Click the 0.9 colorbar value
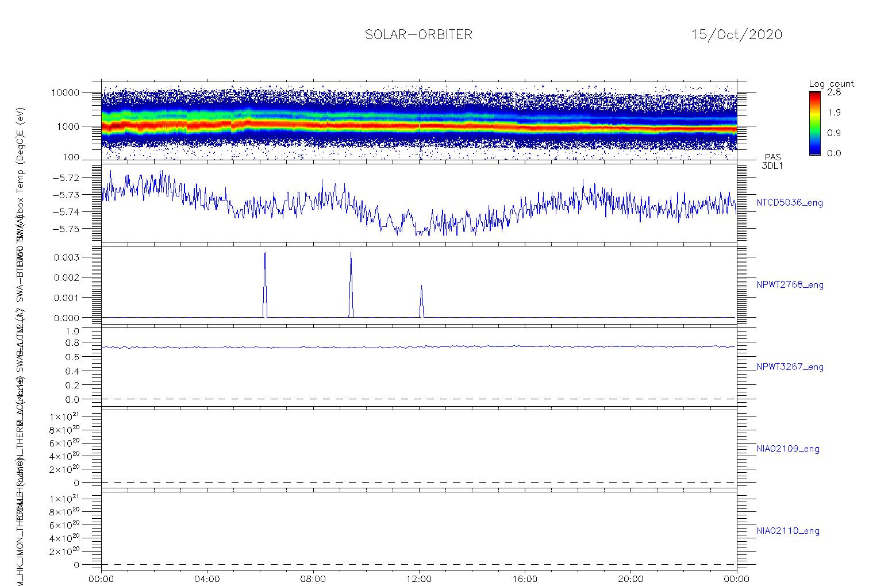Viewport: 869px width, 586px height. coord(834,133)
